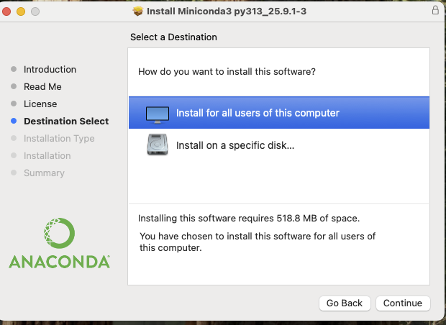Image resolution: width=446 pixels, height=325 pixels.
Task: Click the Go Back button
Action: 345,303
